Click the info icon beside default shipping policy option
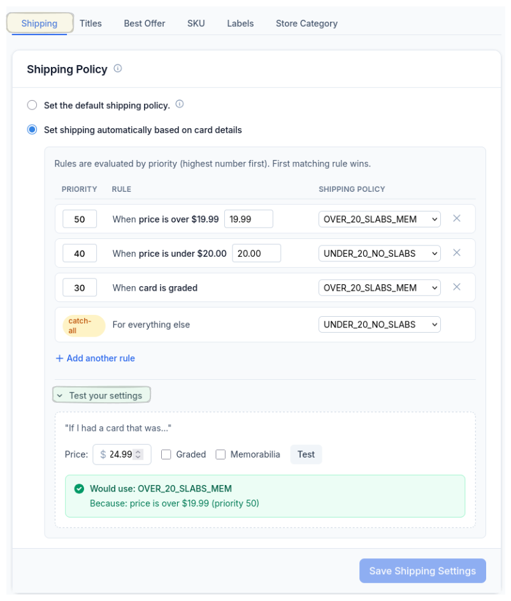 coord(179,105)
